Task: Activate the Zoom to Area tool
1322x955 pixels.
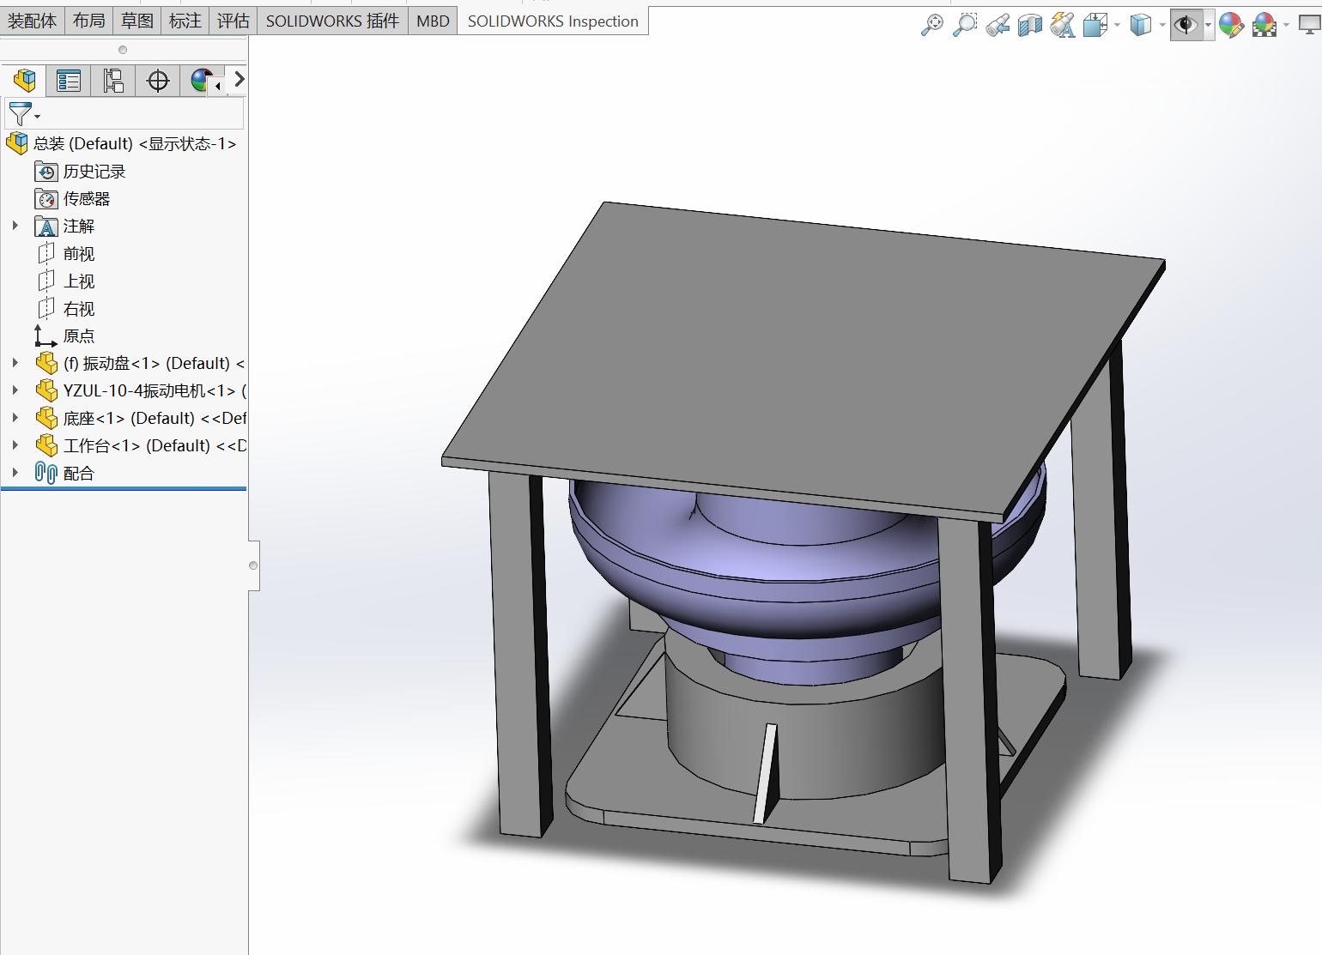Action: 965,25
